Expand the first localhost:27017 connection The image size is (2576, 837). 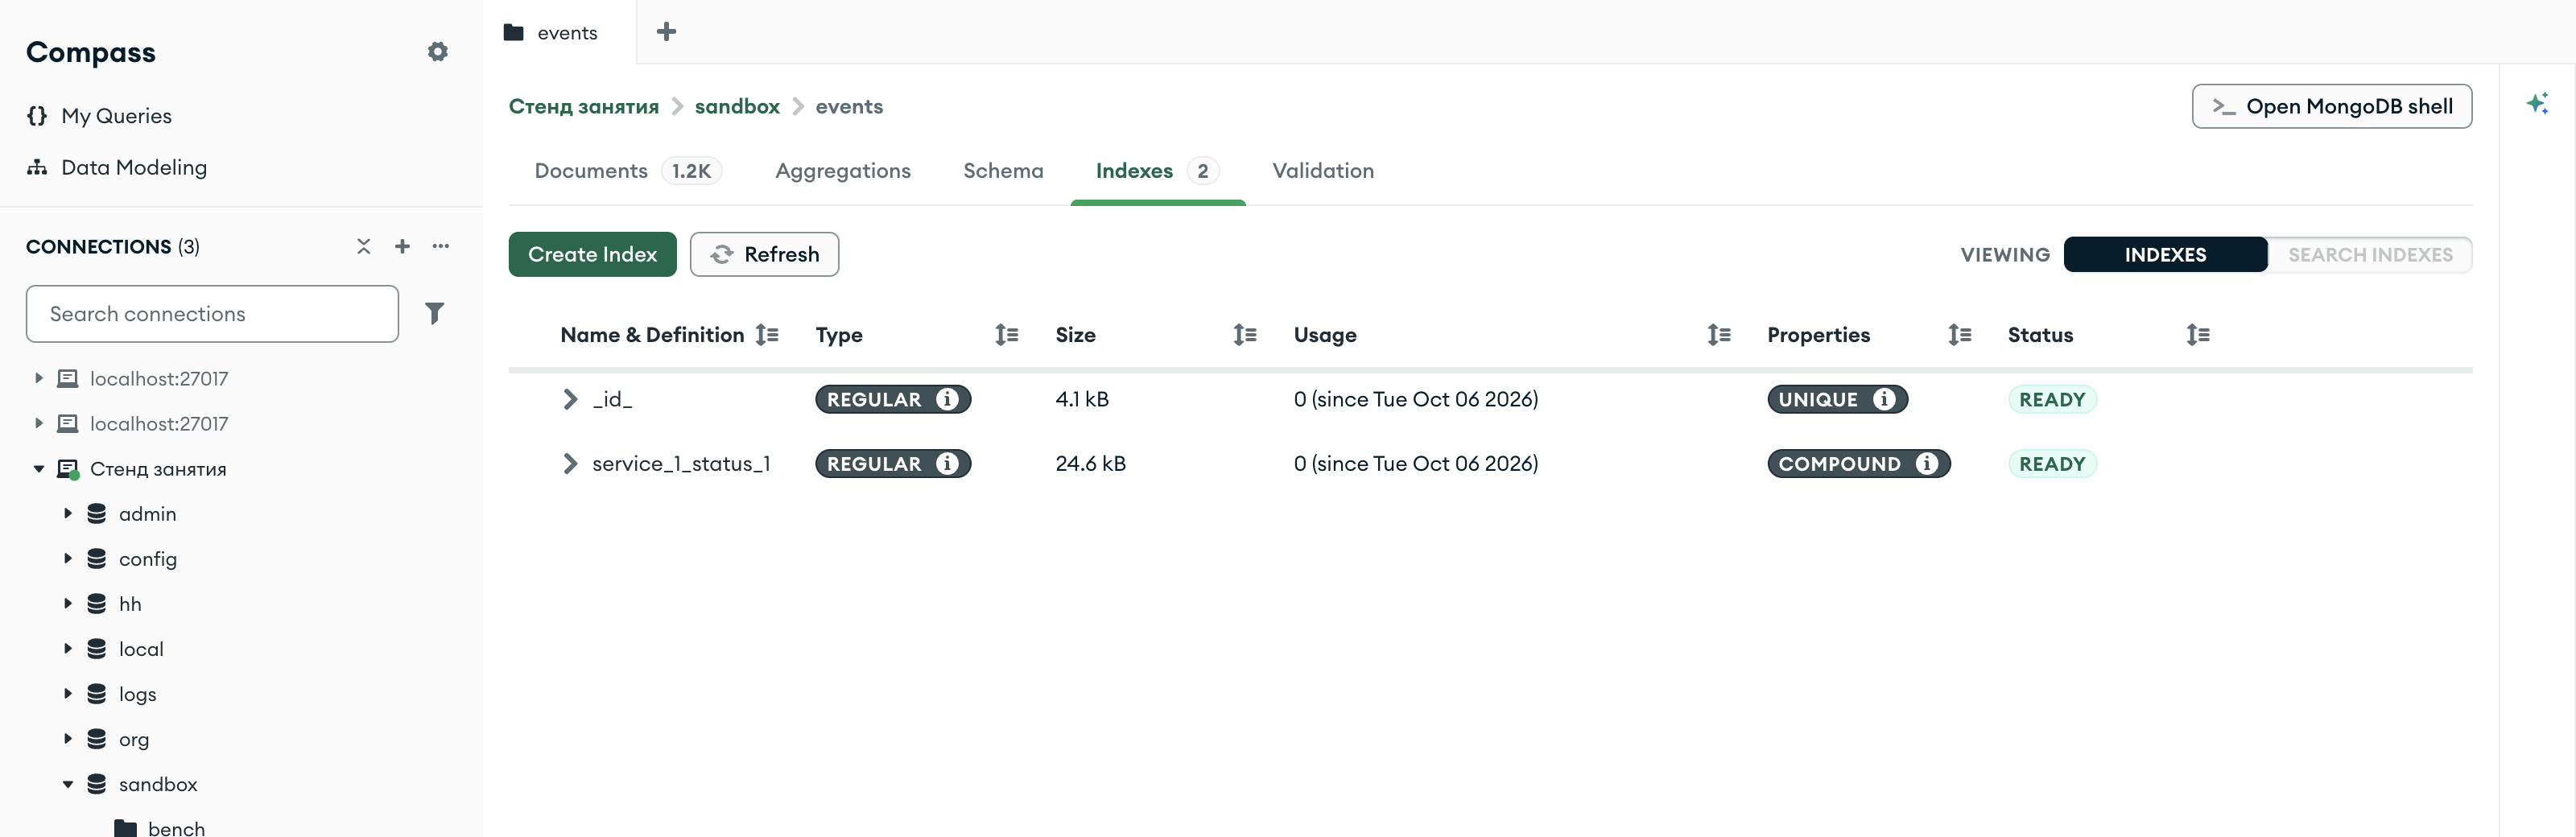pyautogui.click(x=39, y=379)
